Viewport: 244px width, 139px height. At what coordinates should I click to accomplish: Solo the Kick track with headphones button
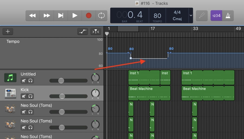(x=30, y=96)
